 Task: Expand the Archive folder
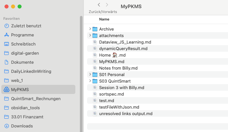(x=90, y=29)
